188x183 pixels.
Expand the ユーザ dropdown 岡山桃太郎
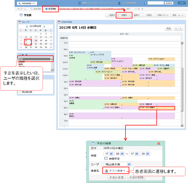tap(129, 164)
